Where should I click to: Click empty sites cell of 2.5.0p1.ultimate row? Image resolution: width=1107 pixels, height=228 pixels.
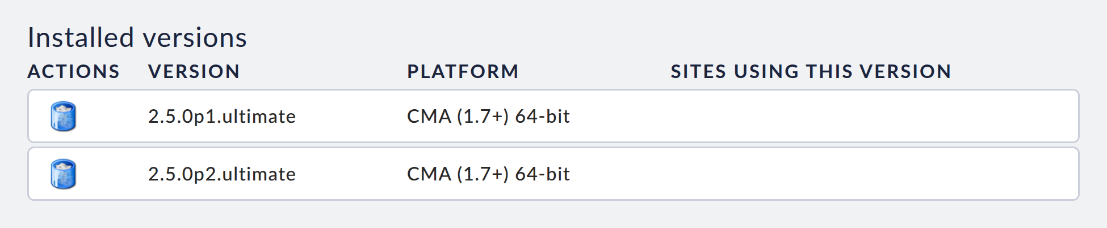852,117
